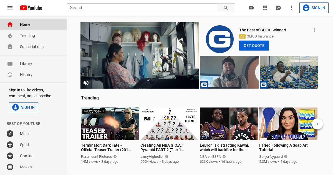Viewport: 333px width, 175px height.
Task: Click Paramount Pictures verified badge
Action: click(115, 157)
